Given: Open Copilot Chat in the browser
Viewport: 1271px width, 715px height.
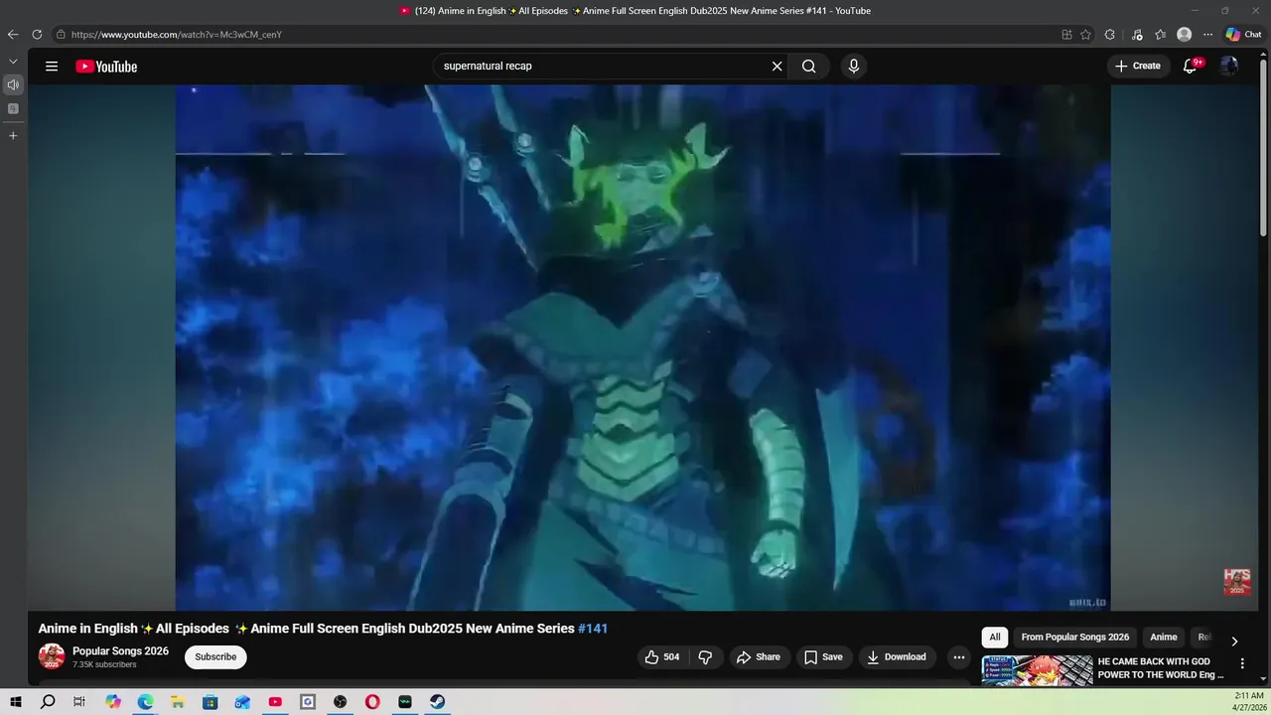Looking at the screenshot, I should tap(1243, 34).
